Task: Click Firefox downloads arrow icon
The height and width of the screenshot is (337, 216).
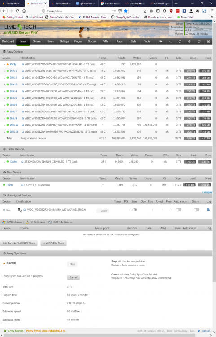Action: (145, 11)
